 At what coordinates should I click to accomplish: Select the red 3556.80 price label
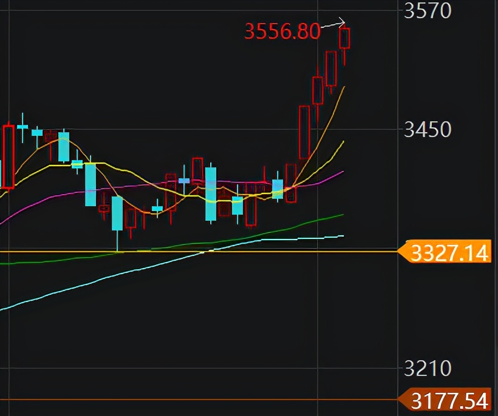[x=282, y=29]
